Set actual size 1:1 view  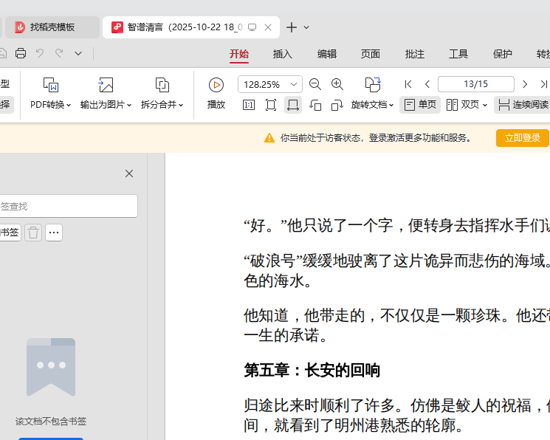point(249,105)
